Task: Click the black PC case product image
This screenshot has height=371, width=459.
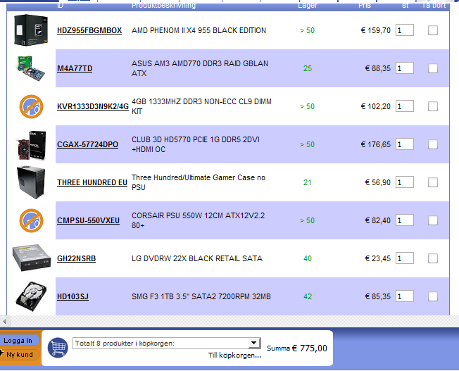Action: coord(31,182)
